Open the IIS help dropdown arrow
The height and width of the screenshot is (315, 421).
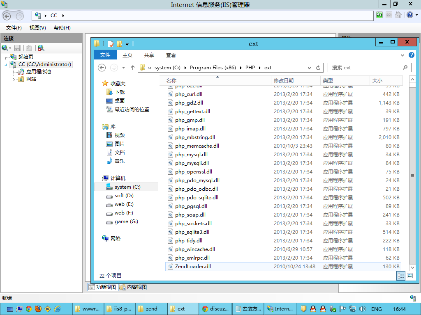tap(417, 15)
